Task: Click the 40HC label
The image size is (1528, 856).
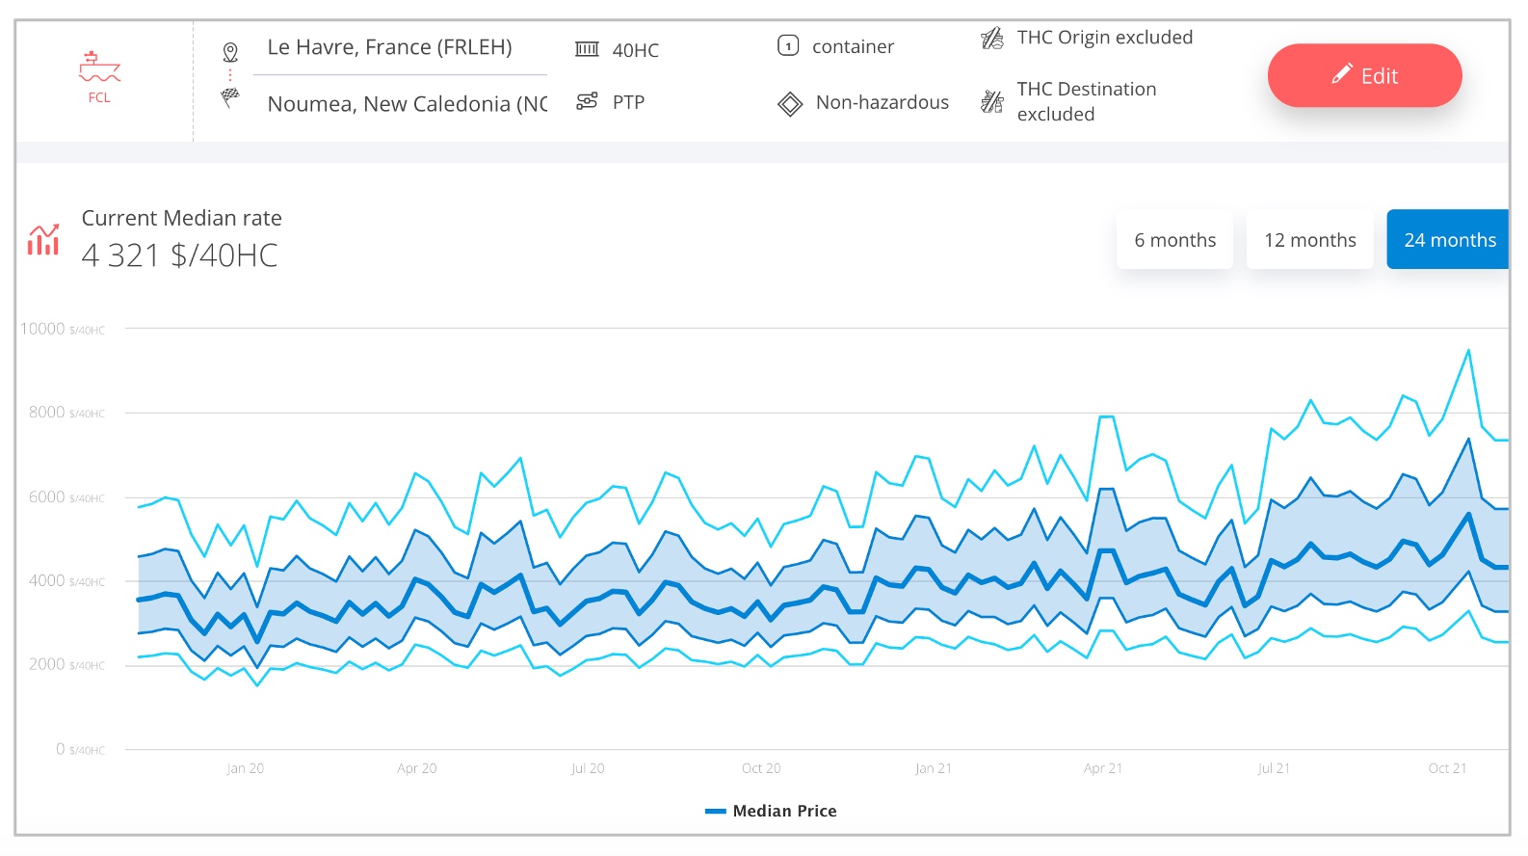Action: [x=636, y=50]
